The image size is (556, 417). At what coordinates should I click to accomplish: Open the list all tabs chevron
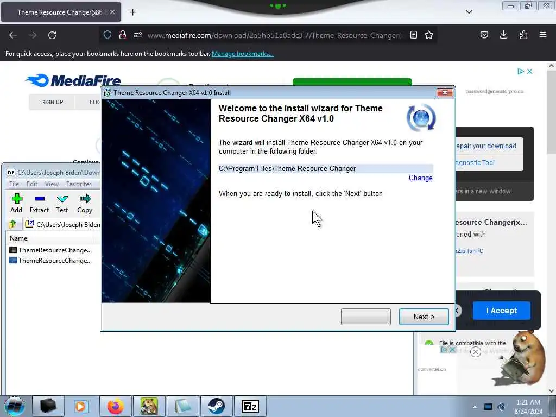pos(469,12)
